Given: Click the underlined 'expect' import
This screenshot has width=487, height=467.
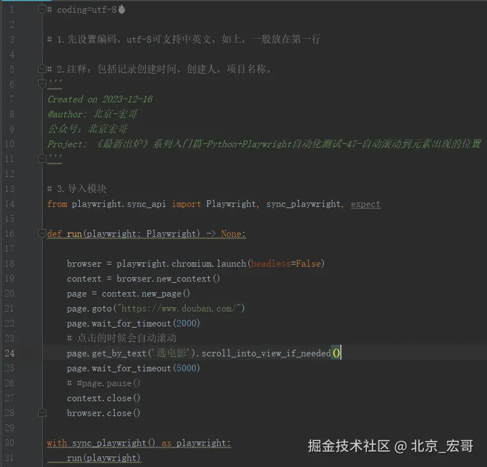Looking at the screenshot, I should pyautogui.click(x=366, y=204).
